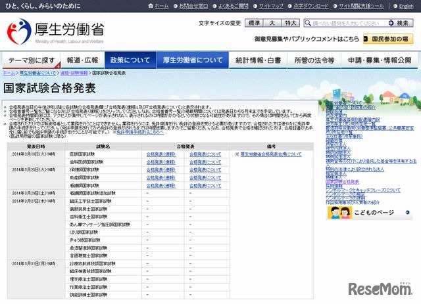Set text size to 特大

pyautogui.click(x=291, y=23)
